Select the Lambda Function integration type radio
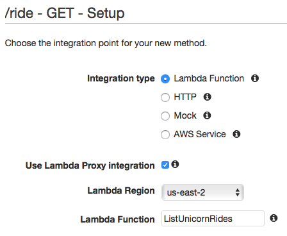Viewport: 287px width, 236px height. tap(165, 79)
